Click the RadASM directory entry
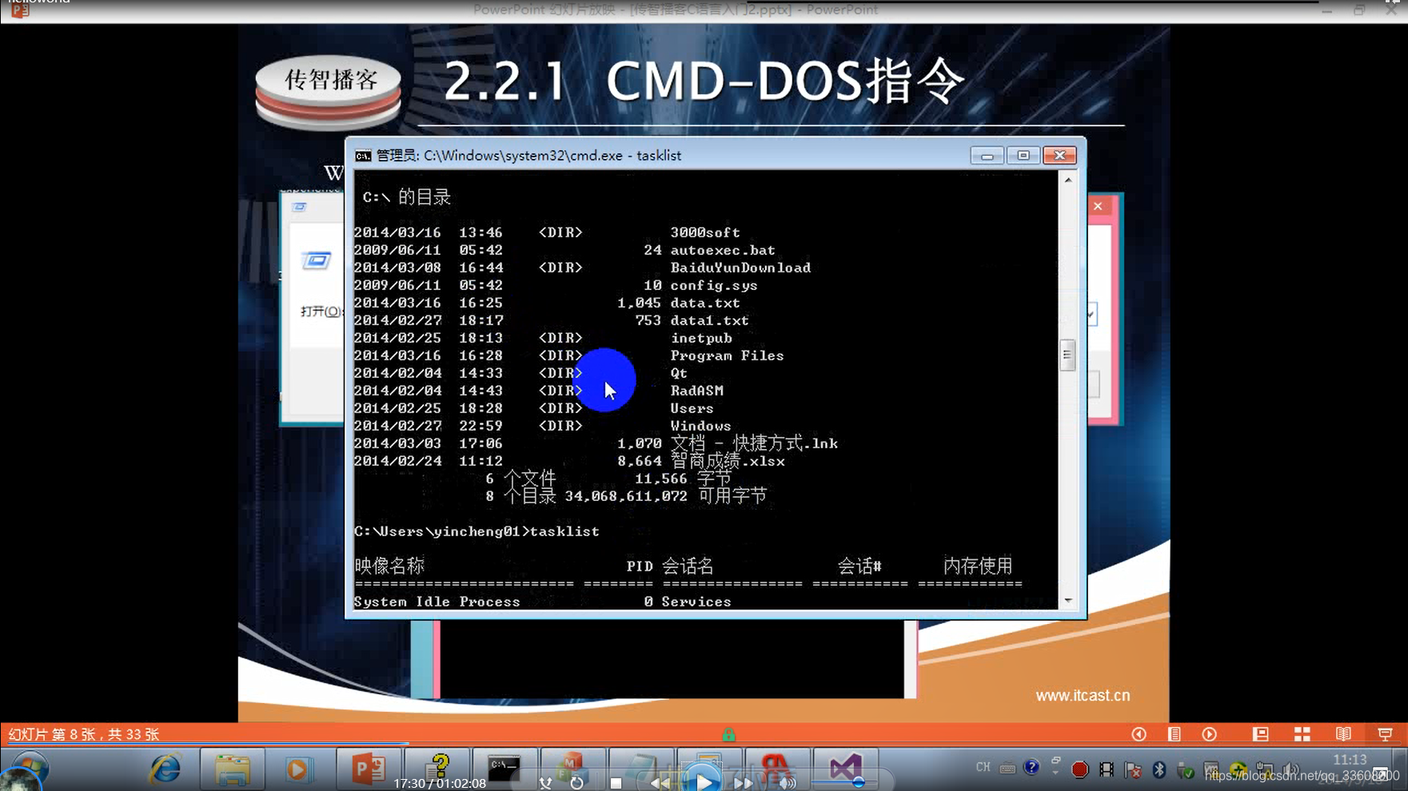The width and height of the screenshot is (1408, 791). [696, 391]
